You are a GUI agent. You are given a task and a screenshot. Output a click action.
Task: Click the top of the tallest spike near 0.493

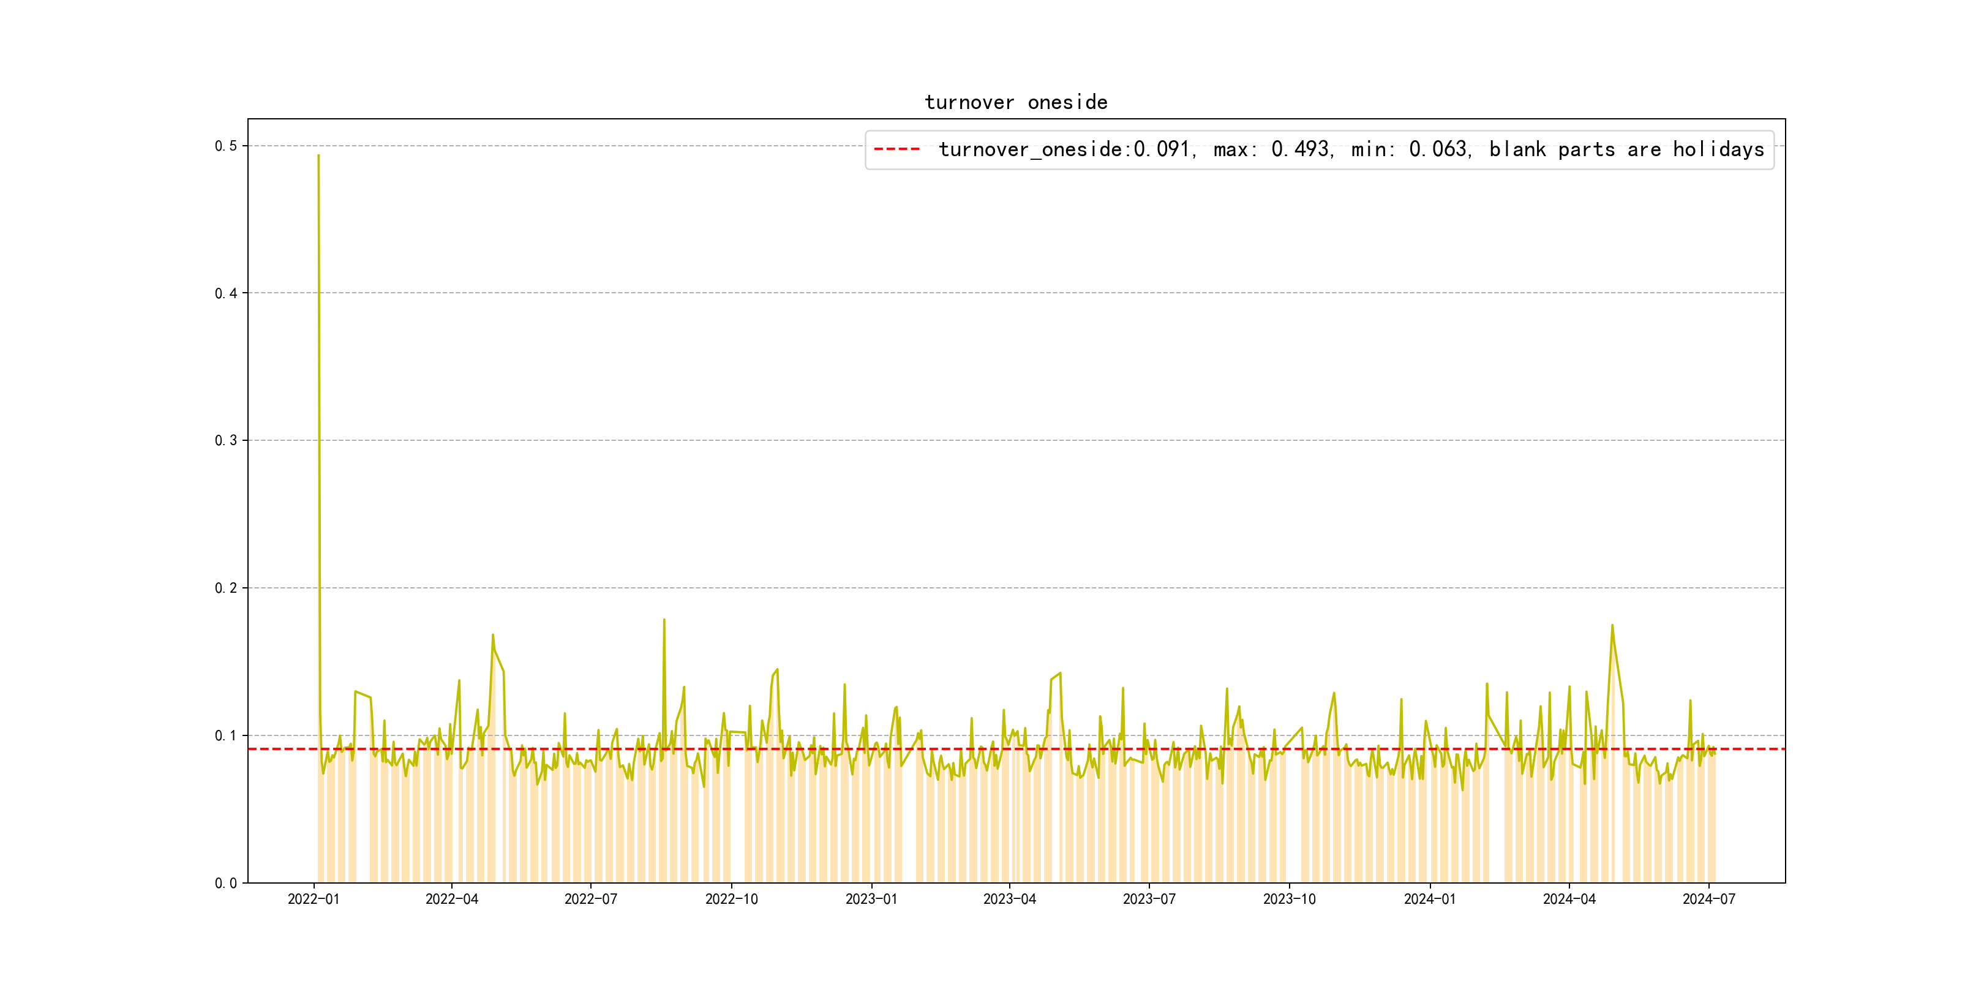tap(318, 156)
